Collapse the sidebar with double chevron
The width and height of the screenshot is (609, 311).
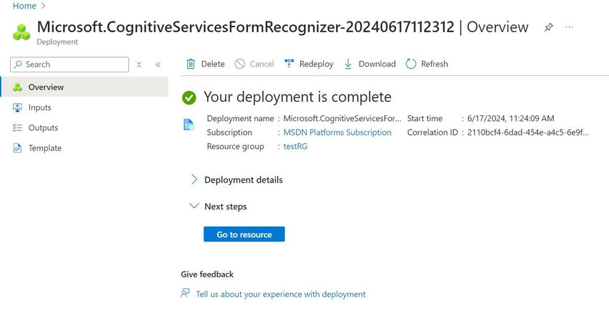pyautogui.click(x=158, y=64)
